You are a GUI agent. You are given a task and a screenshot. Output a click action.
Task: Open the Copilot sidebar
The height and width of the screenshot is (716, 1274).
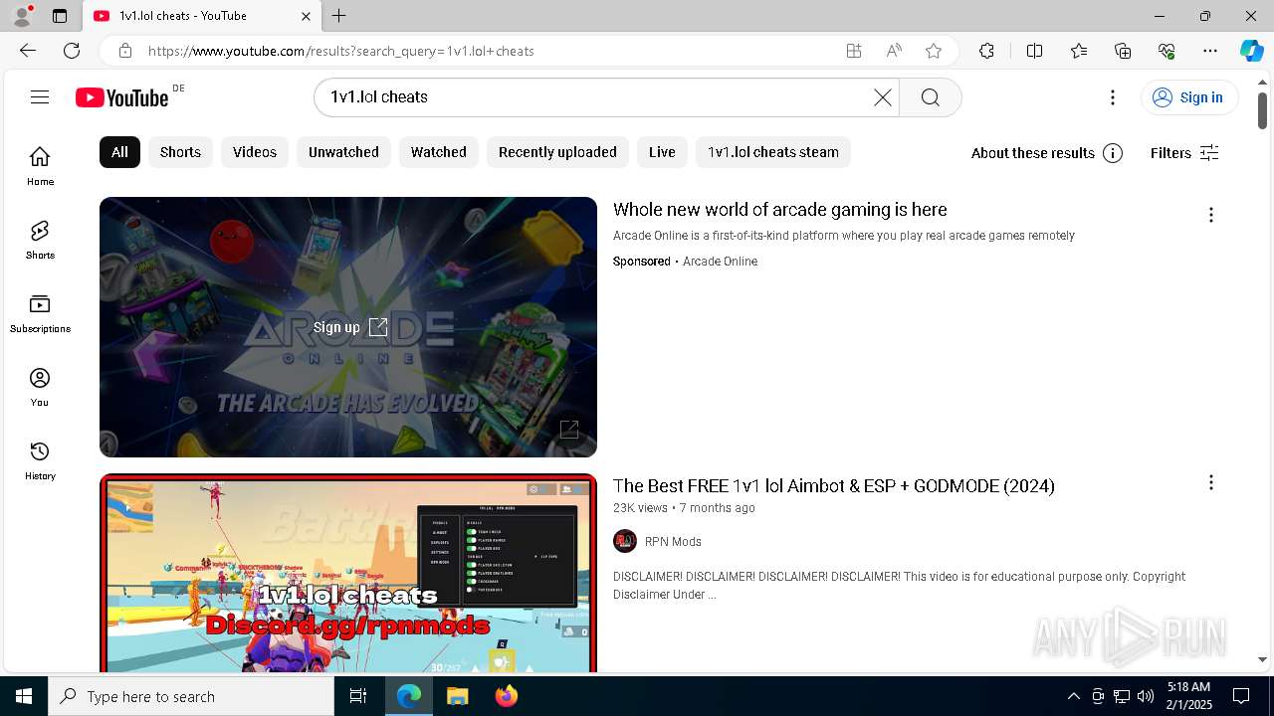[1251, 51]
